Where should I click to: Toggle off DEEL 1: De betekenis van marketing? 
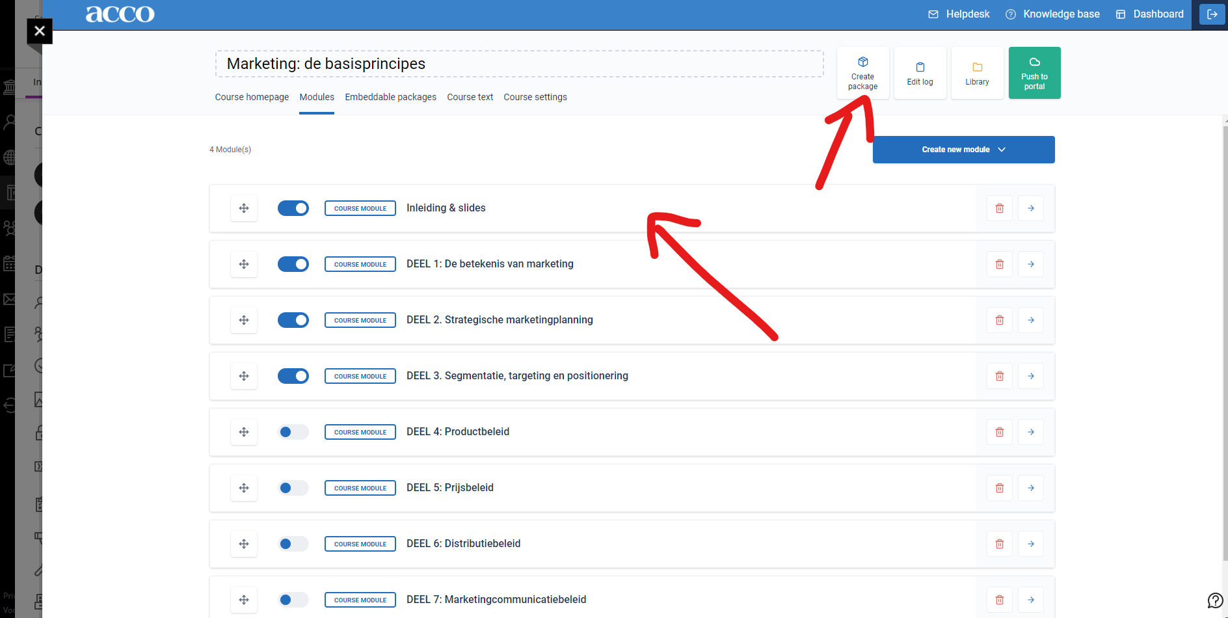click(293, 264)
